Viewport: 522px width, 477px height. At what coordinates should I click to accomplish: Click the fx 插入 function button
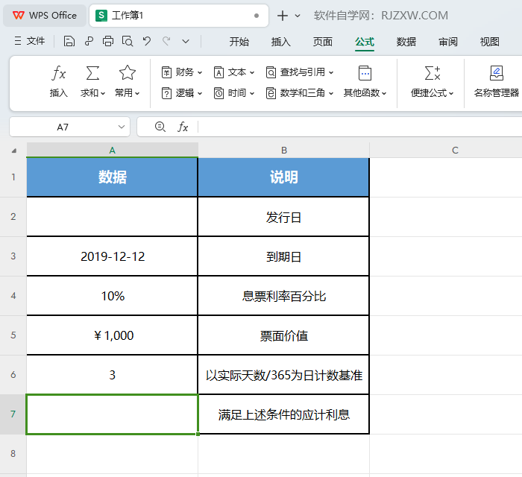59,82
